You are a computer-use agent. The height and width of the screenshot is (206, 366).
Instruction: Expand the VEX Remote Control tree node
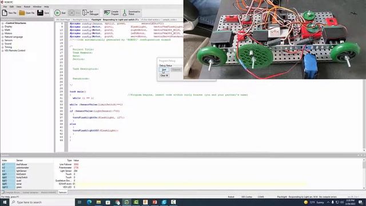(2, 50)
